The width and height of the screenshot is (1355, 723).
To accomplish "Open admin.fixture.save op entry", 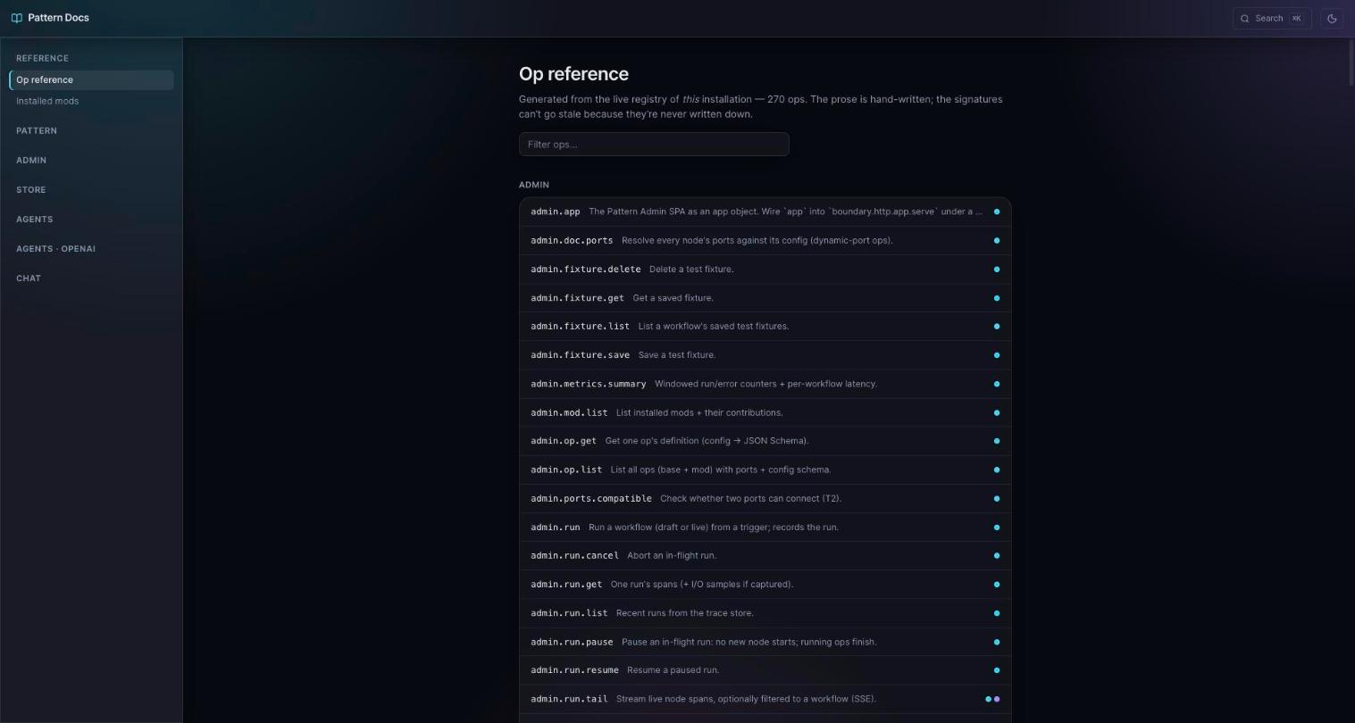I will click(x=765, y=355).
